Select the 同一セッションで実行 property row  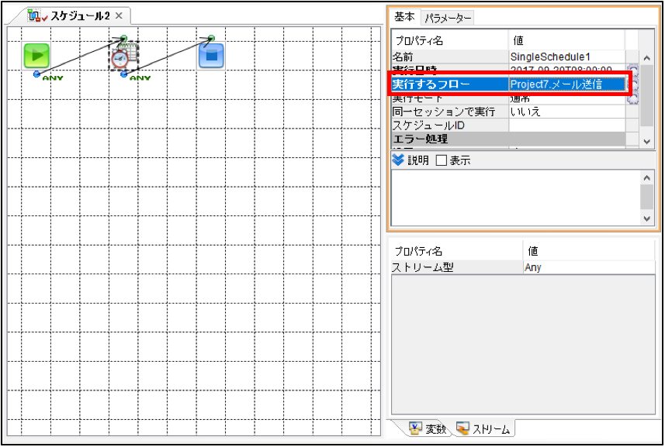coord(508,112)
